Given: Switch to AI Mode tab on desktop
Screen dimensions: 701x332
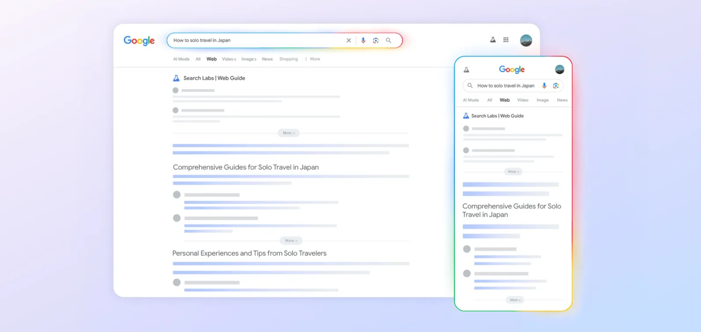Looking at the screenshot, I should [181, 59].
